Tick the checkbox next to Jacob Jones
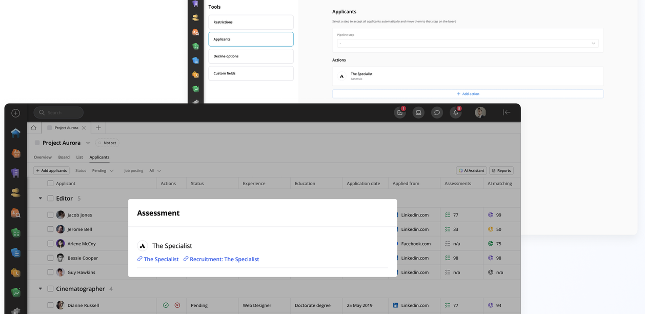This screenshot has width=645, height=314. pos(50,215)
